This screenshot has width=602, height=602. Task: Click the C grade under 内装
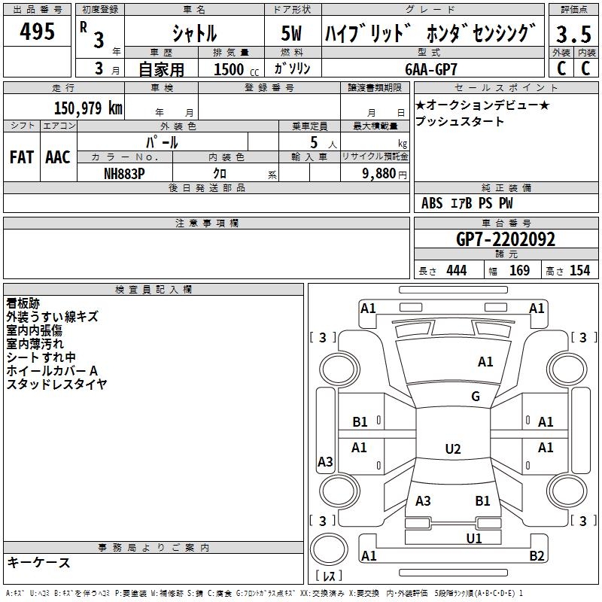(585, 68)
